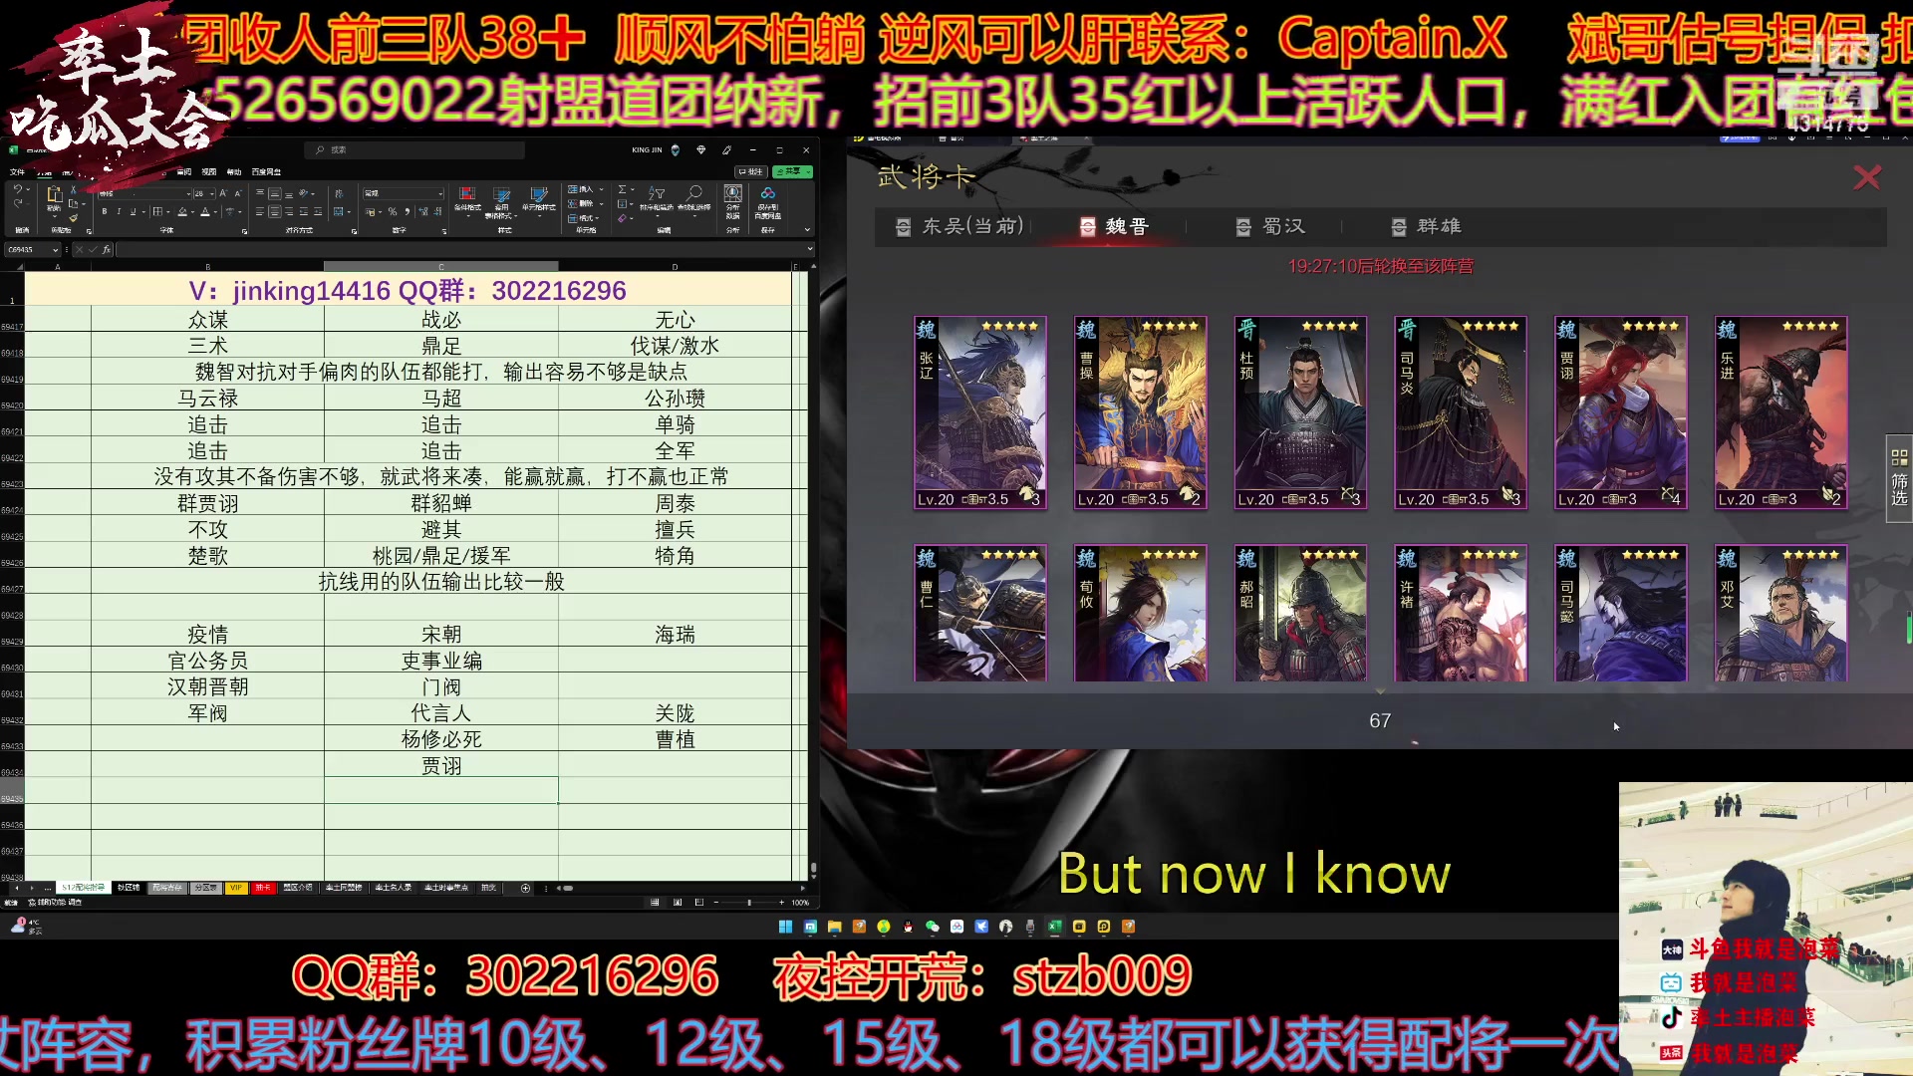Click the Cut scissors icon
This screenshot has width=1913, height=1076.
tap(73, 189)
